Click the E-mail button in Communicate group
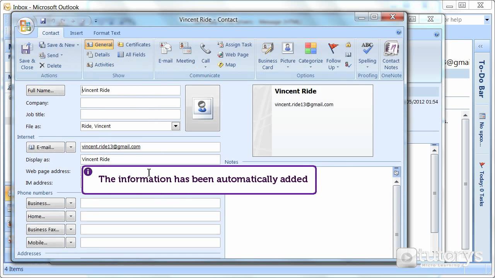Viewport: 495px width, 278px height. pos(166,53)
